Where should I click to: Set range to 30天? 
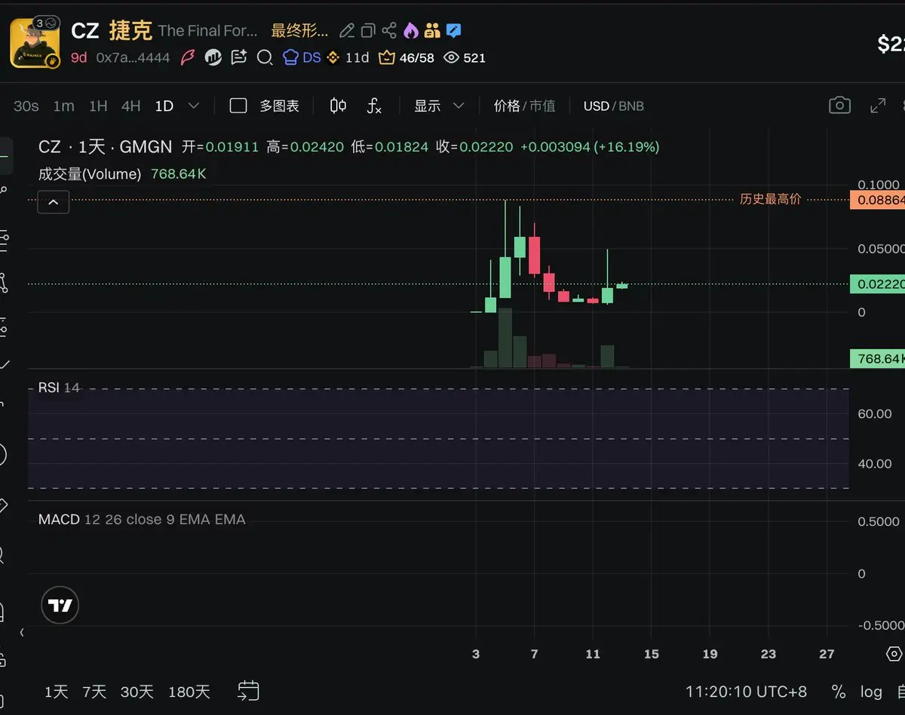[137, 692]
